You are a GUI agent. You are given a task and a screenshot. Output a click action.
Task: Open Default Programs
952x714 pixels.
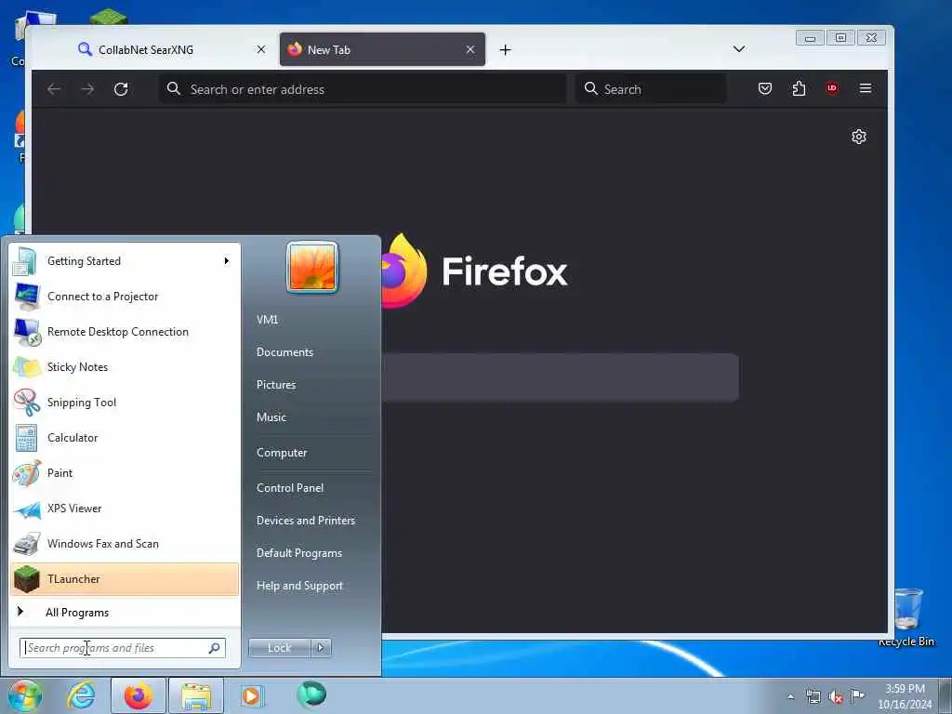coord(298,553)
